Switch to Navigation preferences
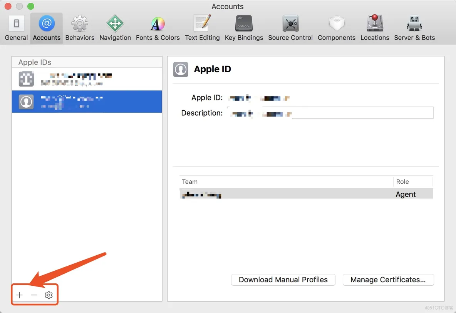Screen dimensions: 456x313 point(115,28)
